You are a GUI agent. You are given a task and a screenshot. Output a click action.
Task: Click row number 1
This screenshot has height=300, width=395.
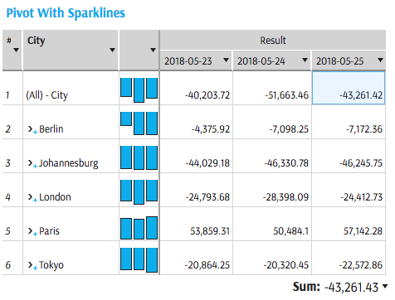7,95
